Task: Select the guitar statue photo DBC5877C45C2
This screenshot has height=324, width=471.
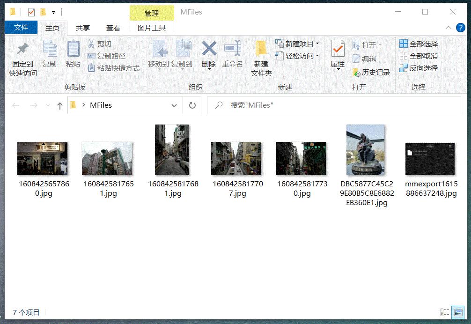Action: coord(366,150)
